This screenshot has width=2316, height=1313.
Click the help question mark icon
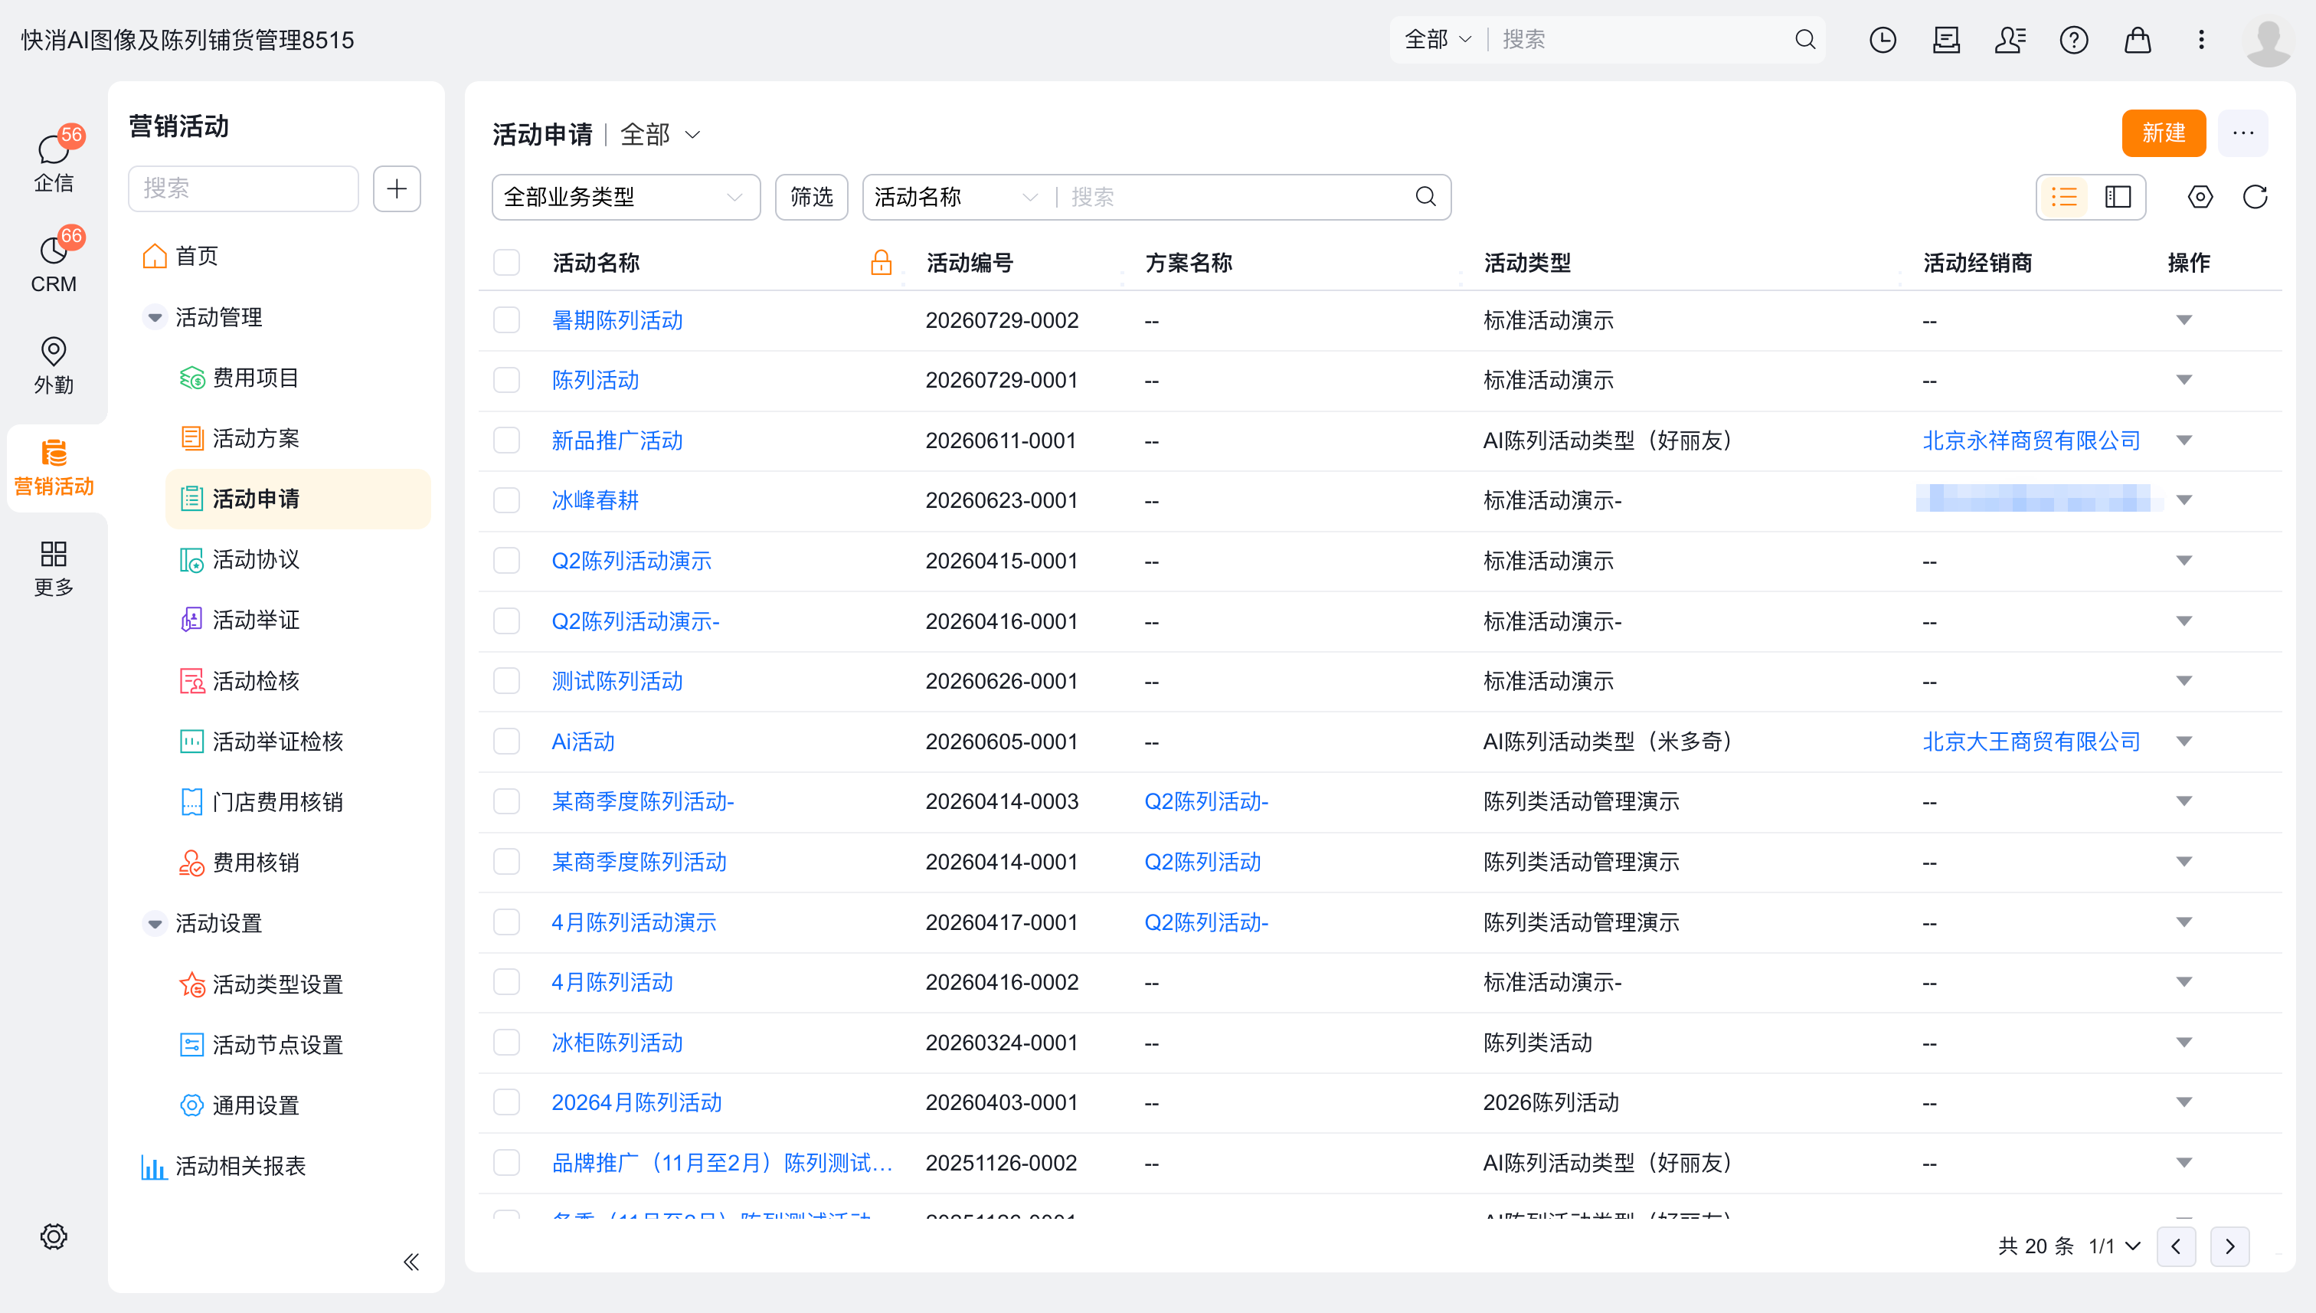2073,40
